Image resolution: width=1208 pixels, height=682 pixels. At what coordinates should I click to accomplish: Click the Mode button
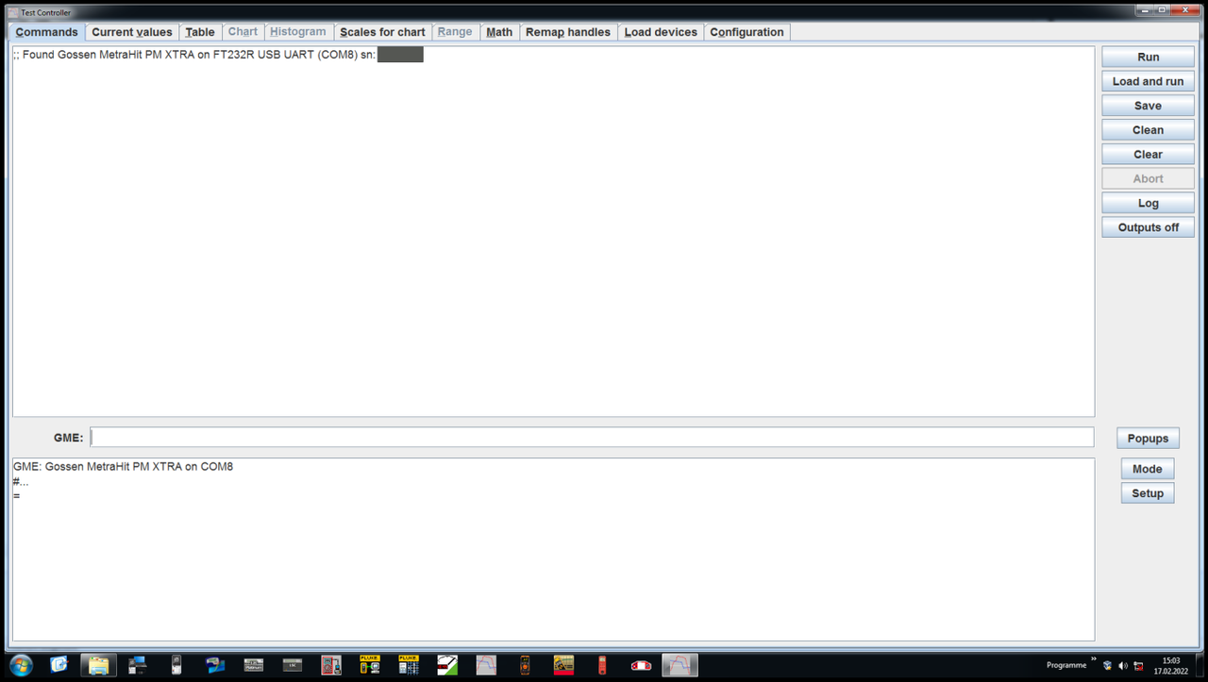coord(1148,469)
